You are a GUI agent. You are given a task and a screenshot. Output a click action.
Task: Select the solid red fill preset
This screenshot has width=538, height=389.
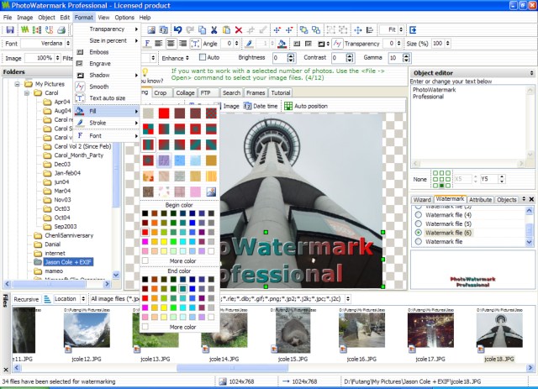165,113
